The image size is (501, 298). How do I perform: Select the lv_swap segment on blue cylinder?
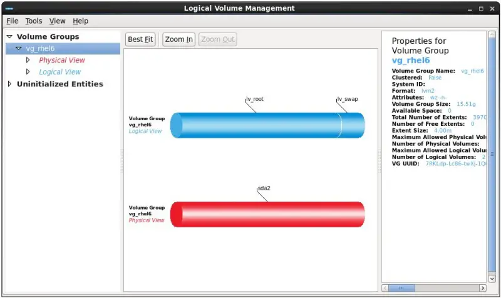(351, 125)
